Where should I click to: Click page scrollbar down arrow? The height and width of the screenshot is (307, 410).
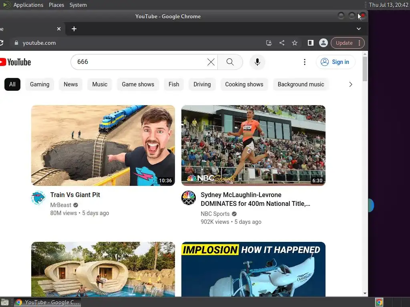[x=365, y=294]
